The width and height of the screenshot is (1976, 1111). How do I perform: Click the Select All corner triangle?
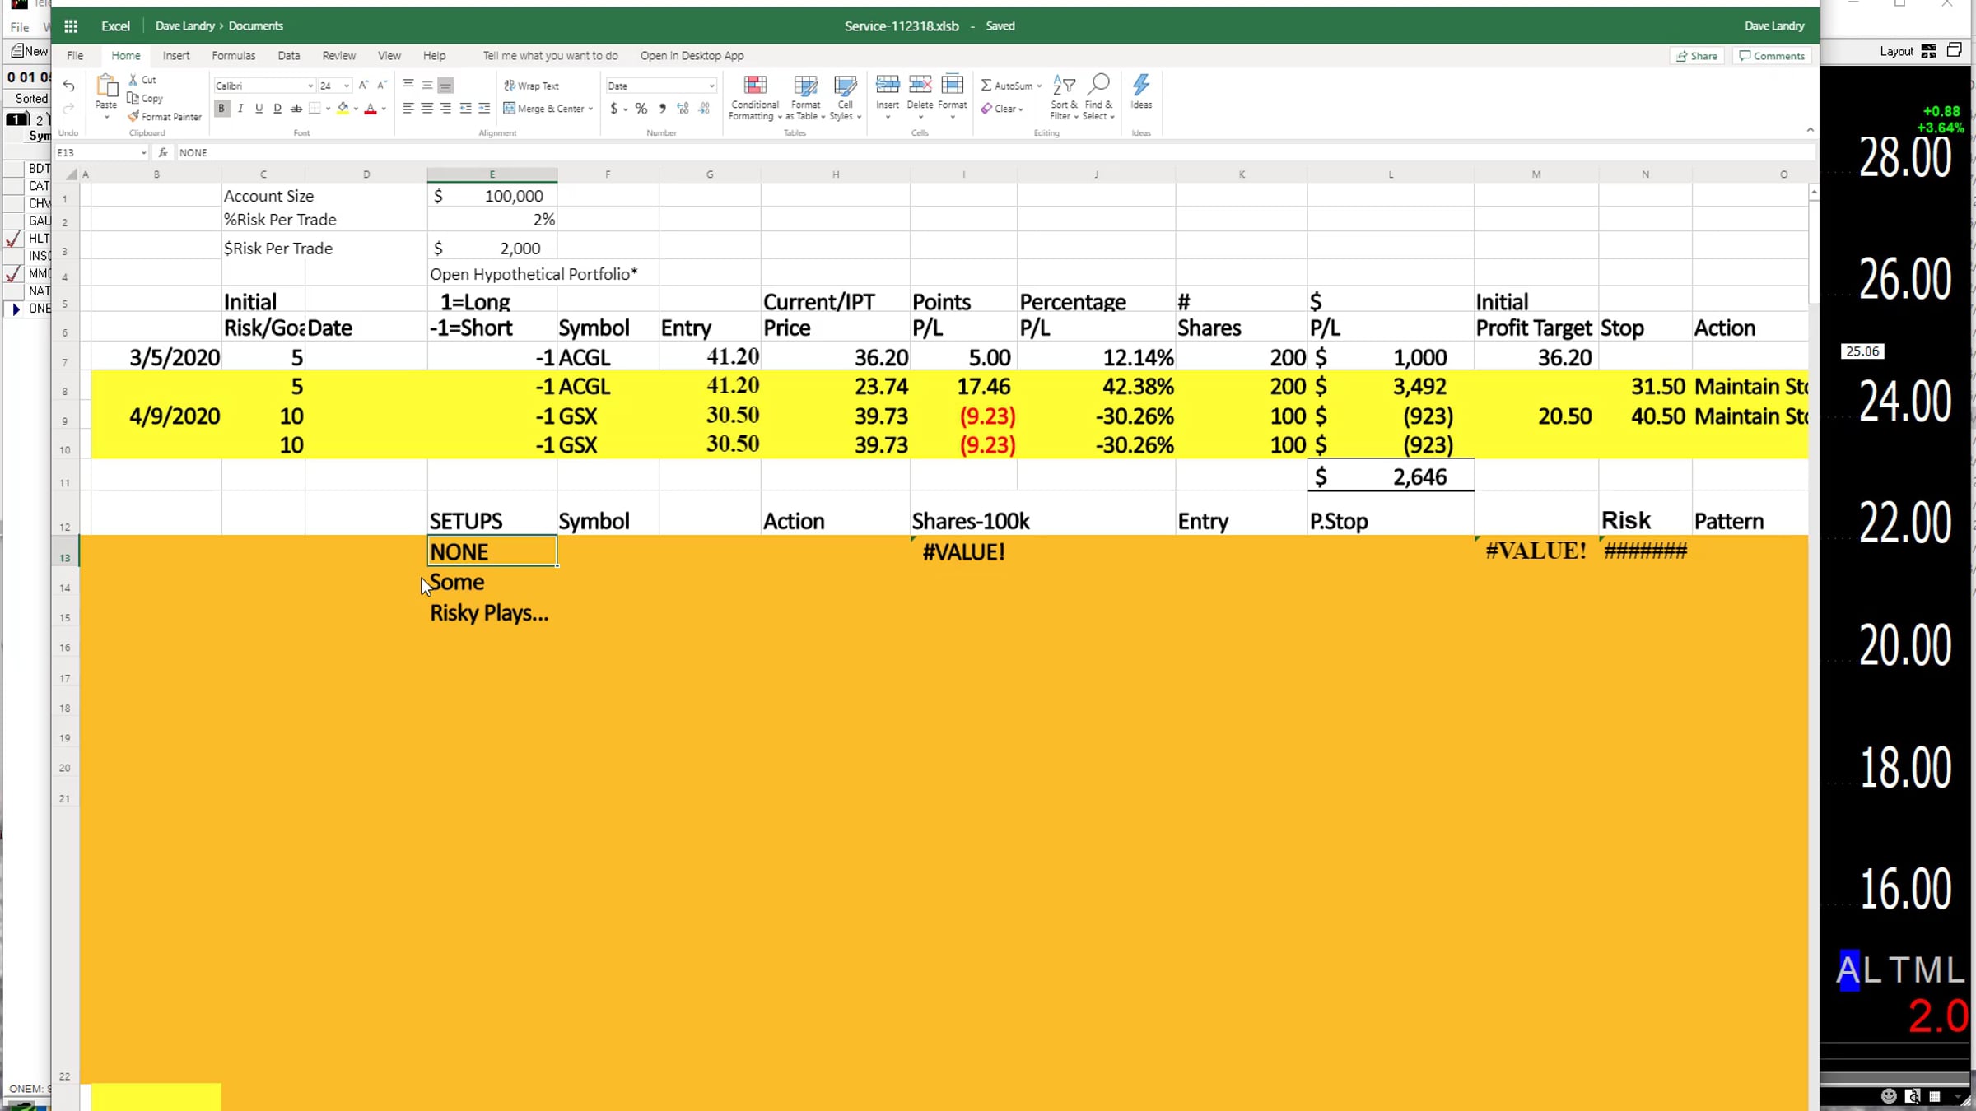(x=72, y=174)
